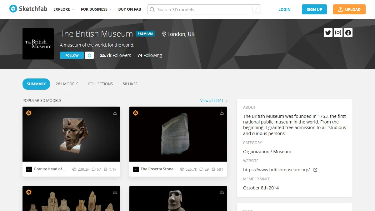Image resolution: width=375 pixels, height=211 pixels.
Task: Open the Facebook profile icon
Action: [348, 33]
